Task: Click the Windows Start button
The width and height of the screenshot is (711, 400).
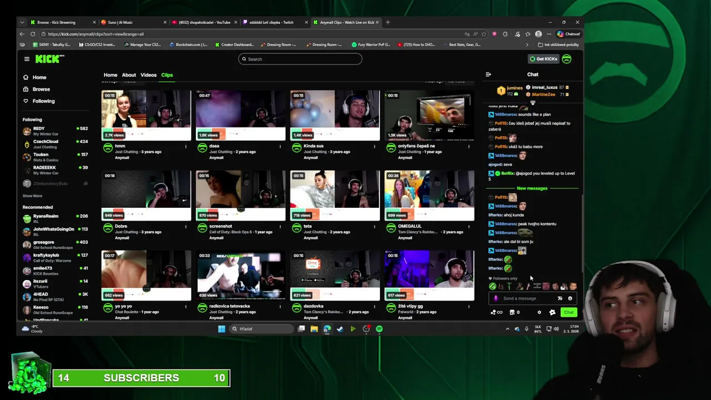Action: click(222, 329)
